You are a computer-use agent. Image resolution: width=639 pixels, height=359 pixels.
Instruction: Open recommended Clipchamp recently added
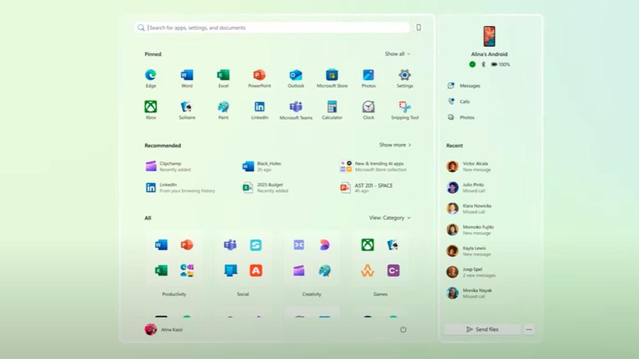(168, 166)
